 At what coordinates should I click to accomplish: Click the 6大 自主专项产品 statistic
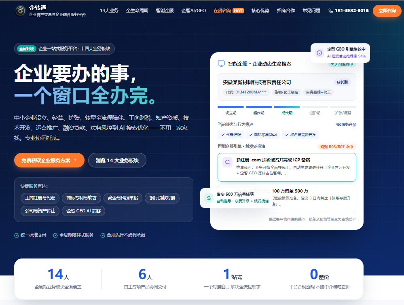pyautogui.click(x=145, y=279)
